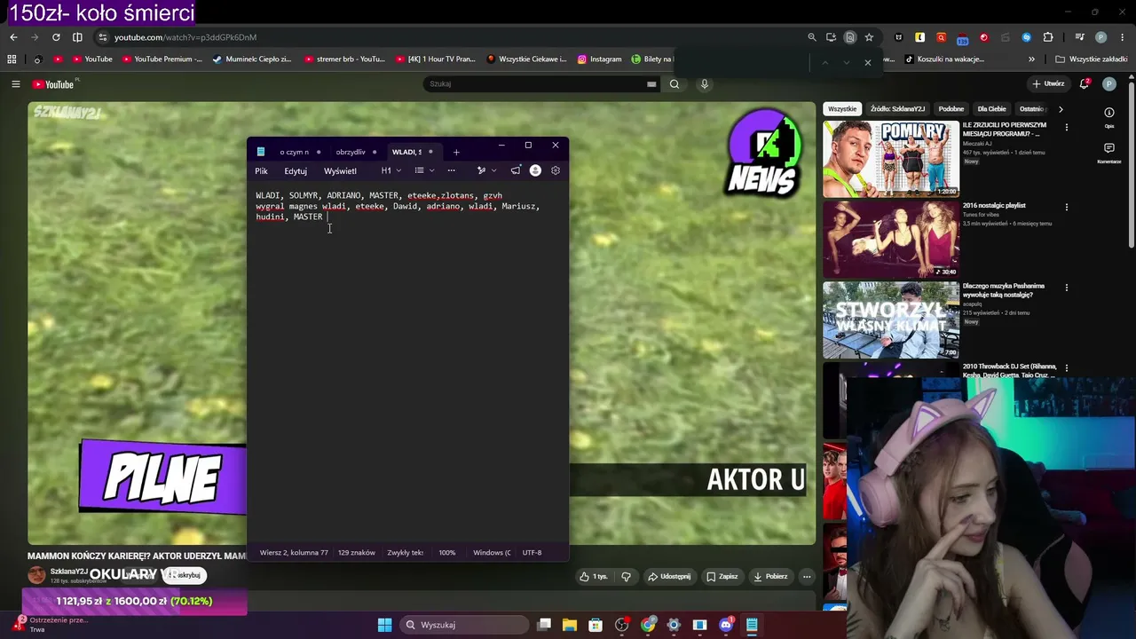This screenshot has width=1136, height=639.
Task: Open Discord from the taskbar
Action: pyautogui.click(x=726, y=625)
